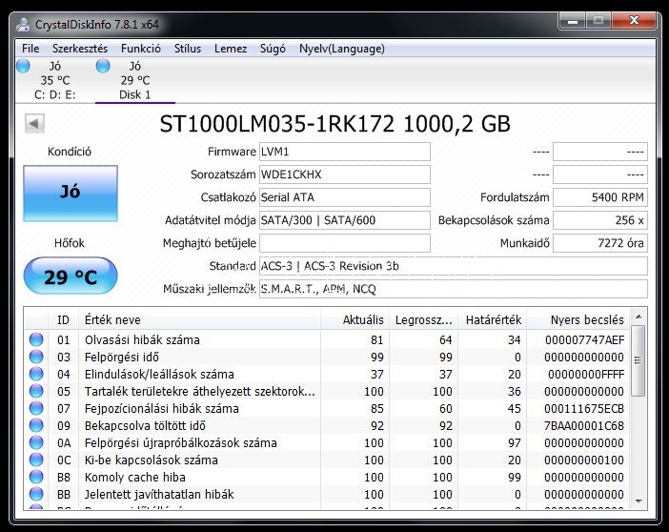Click the status icon for Komoly cache hiba
669x532 pixels.
click(36, 478)
